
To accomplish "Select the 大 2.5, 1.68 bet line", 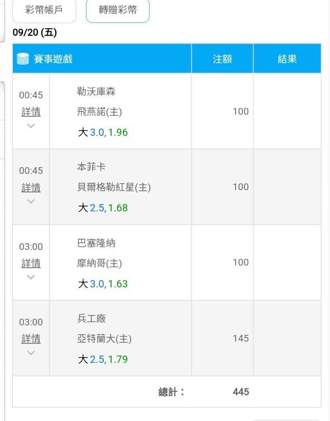I will (x=103, y=208).
